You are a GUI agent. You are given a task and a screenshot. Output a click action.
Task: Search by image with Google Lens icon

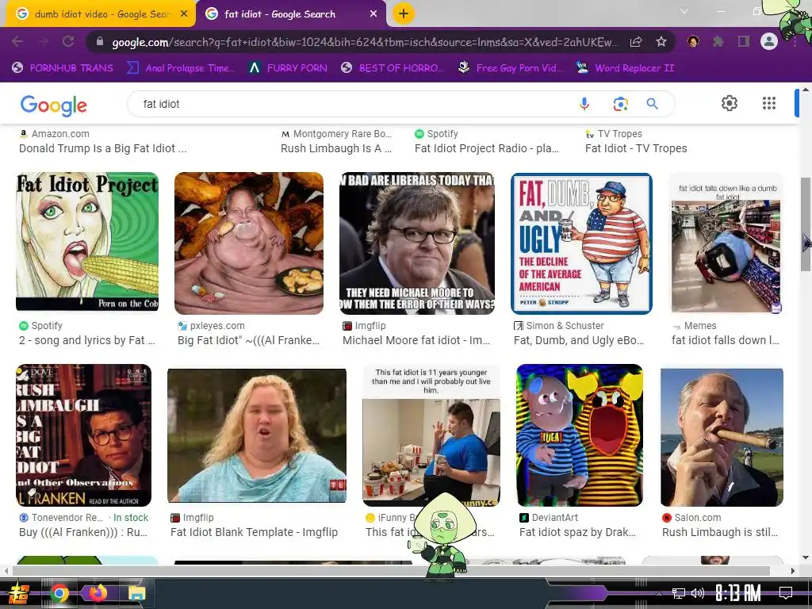coord(620,104)
